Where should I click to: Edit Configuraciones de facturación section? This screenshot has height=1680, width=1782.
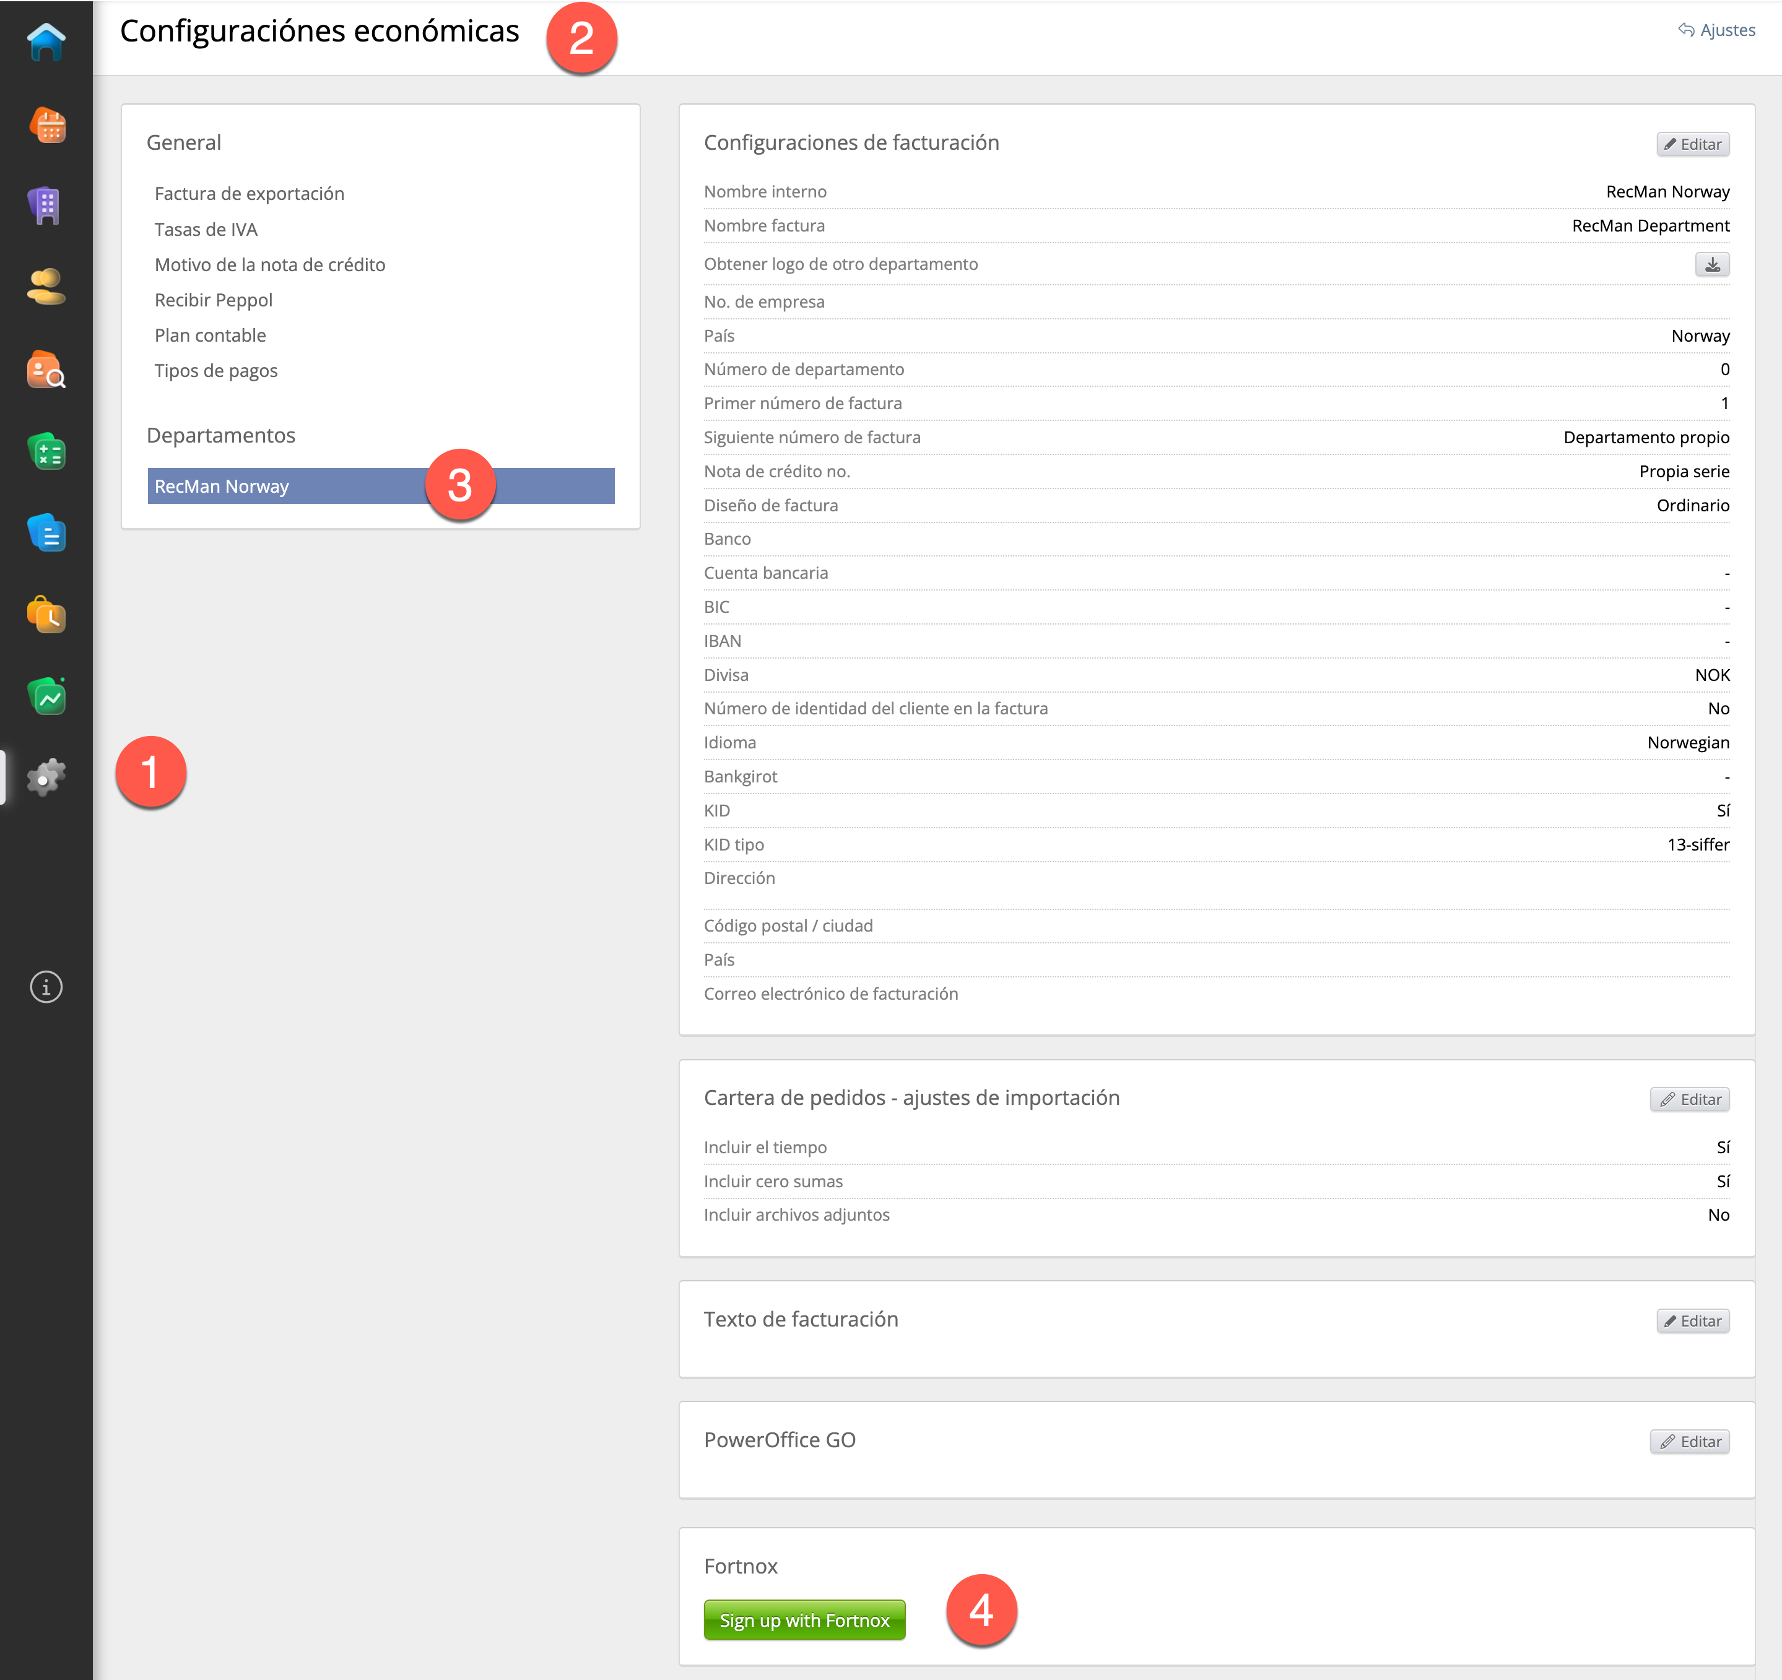point(1692,144)
